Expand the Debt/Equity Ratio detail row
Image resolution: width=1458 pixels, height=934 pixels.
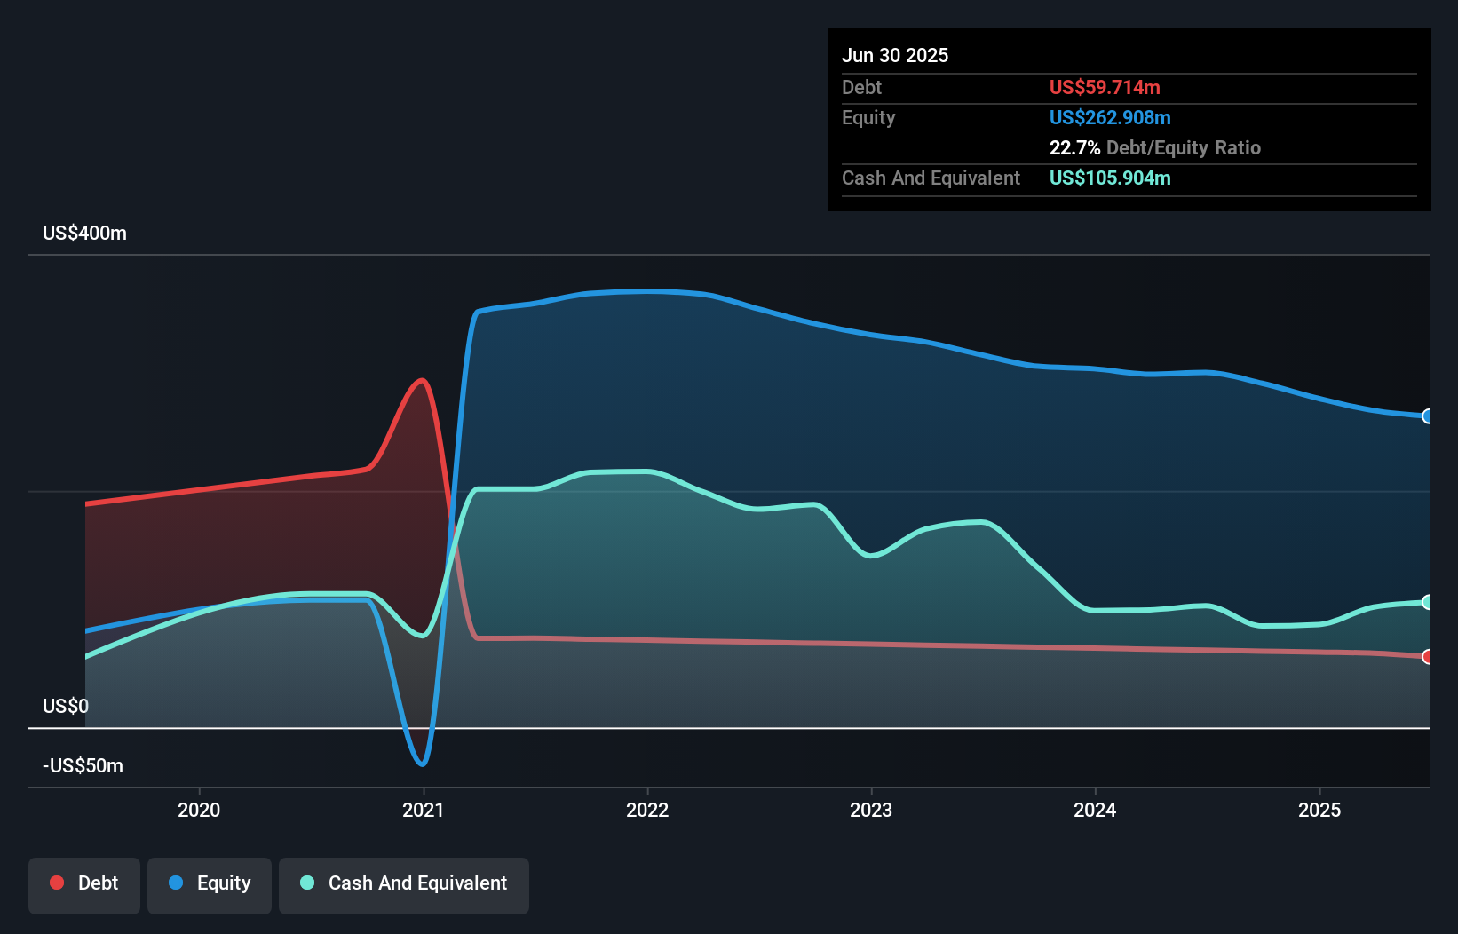1155,147
